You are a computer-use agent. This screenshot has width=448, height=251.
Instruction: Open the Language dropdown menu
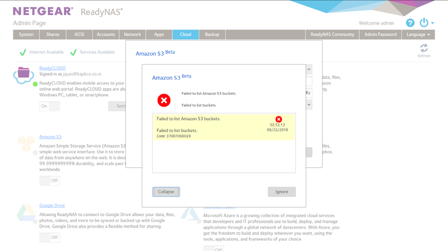pos(418,34)
